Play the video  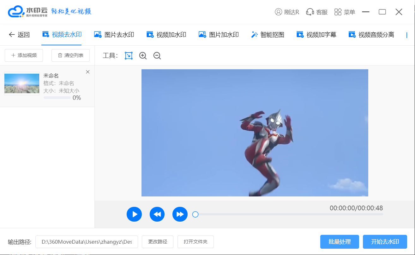(x=134, y=214)
